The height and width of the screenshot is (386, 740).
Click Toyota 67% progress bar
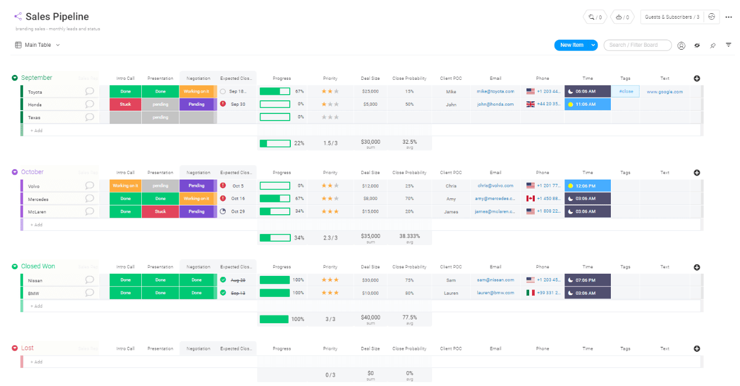pyautogui.click(x=275, y=91)
